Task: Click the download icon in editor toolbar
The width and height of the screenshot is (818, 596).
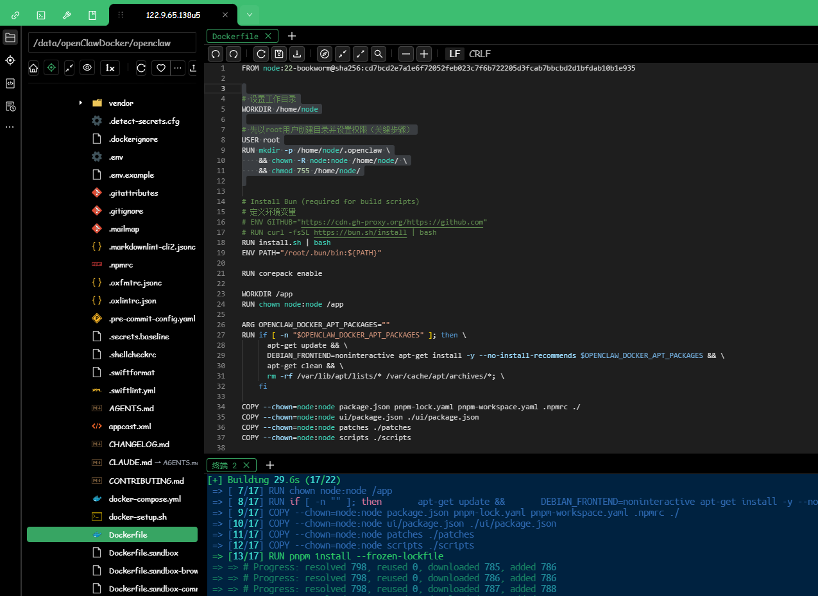Action: pos(296,54)
